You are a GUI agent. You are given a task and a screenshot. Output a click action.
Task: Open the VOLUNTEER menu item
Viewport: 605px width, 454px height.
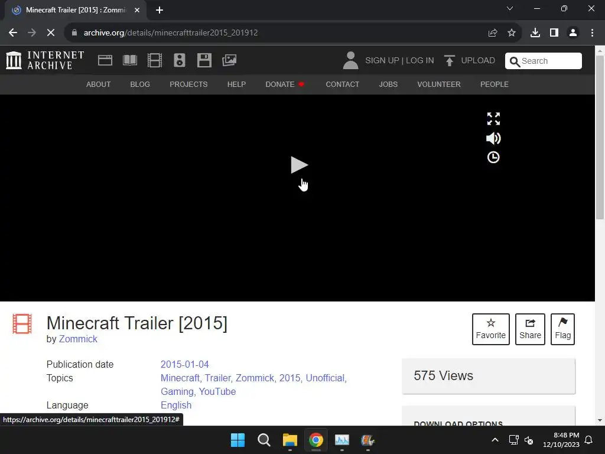point(439,84)
